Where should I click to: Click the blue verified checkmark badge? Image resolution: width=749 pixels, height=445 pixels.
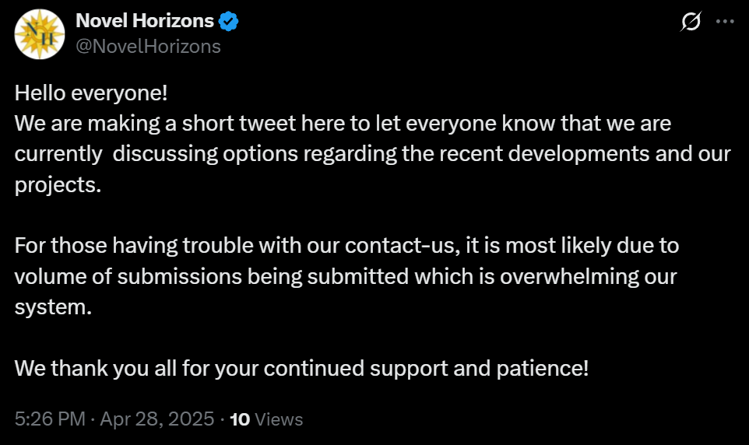(x=228, y=22)
